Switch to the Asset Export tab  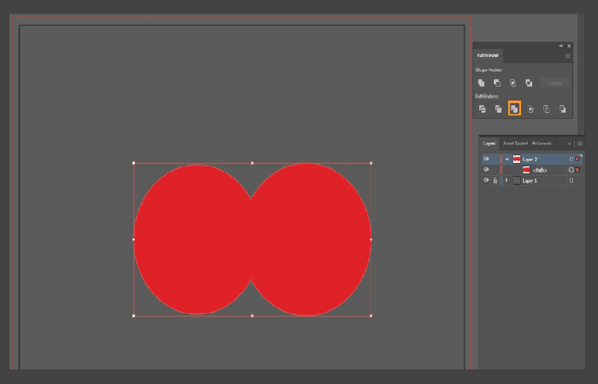point(515,143)
